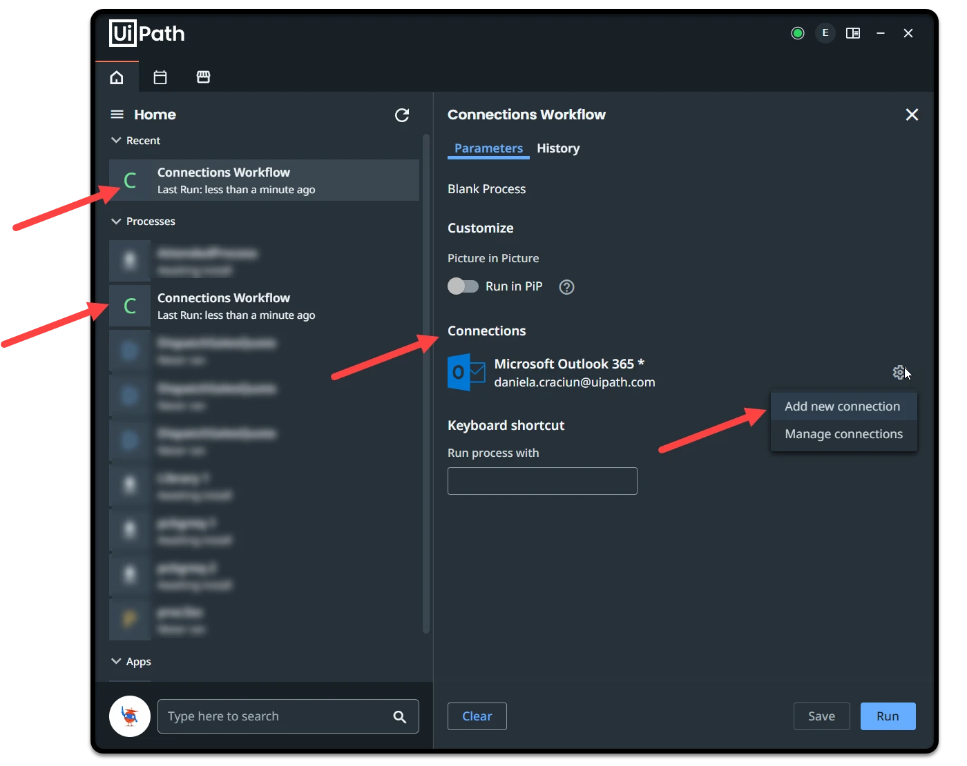Minimize the UiPath Assistant window
Image resolution: width=967 pixels, height=766 pixels.
pos(881,33)
